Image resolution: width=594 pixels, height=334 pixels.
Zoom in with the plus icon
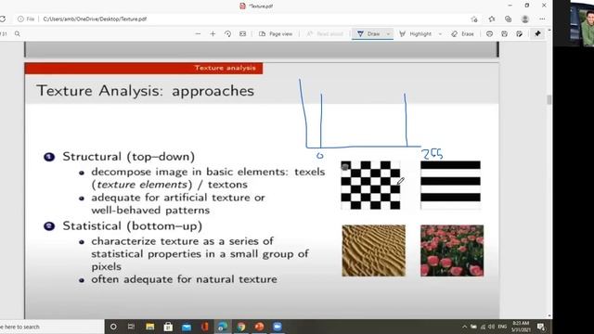coord(213,33)
